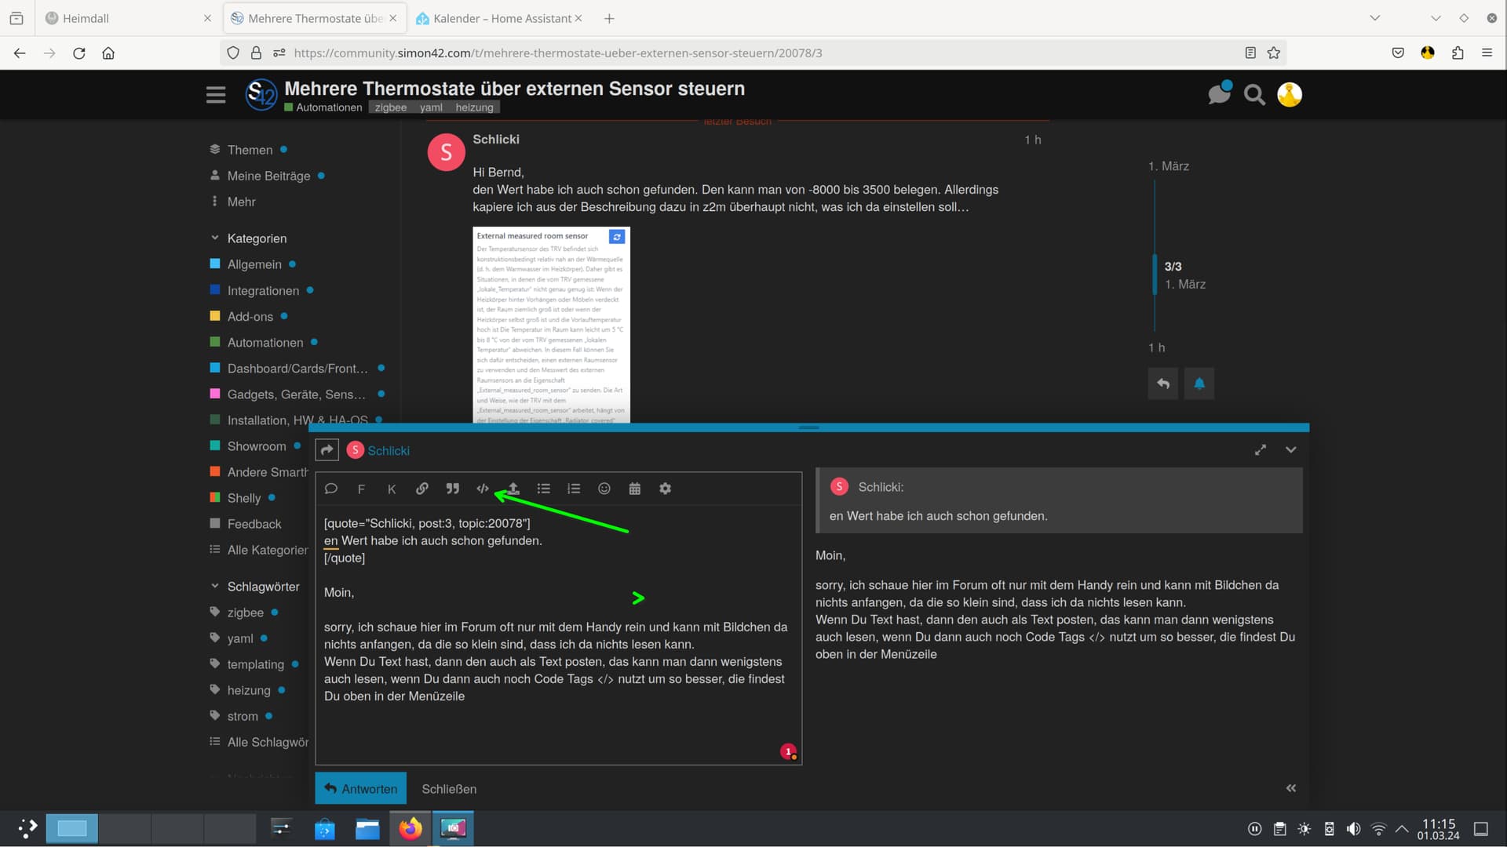Click the upload icon in the composer toolbar

(513, 489)
